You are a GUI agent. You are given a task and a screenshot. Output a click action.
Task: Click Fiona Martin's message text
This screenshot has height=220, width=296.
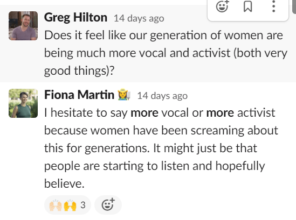click(x=161, y=148)
